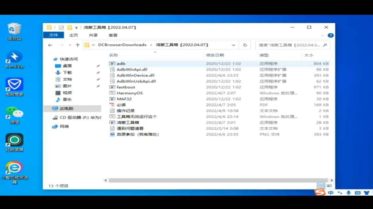Click the Sogou input method S icon

[x=320, y=192]
